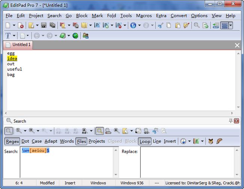Click the Save All stacked disks icon
This screenshot has height=189, width=244.
point(53,25)
